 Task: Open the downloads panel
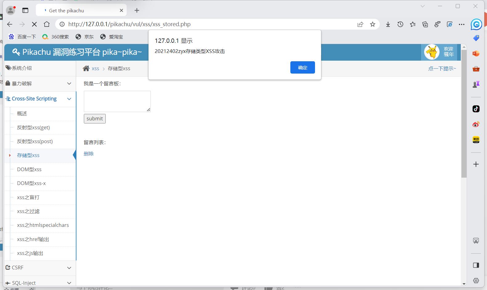click(x=388, y=24)
